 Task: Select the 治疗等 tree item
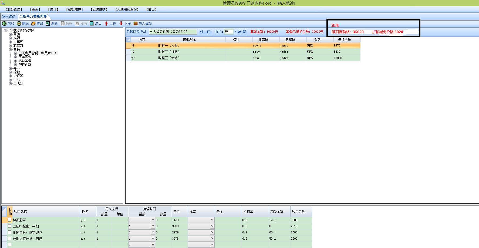18,76
